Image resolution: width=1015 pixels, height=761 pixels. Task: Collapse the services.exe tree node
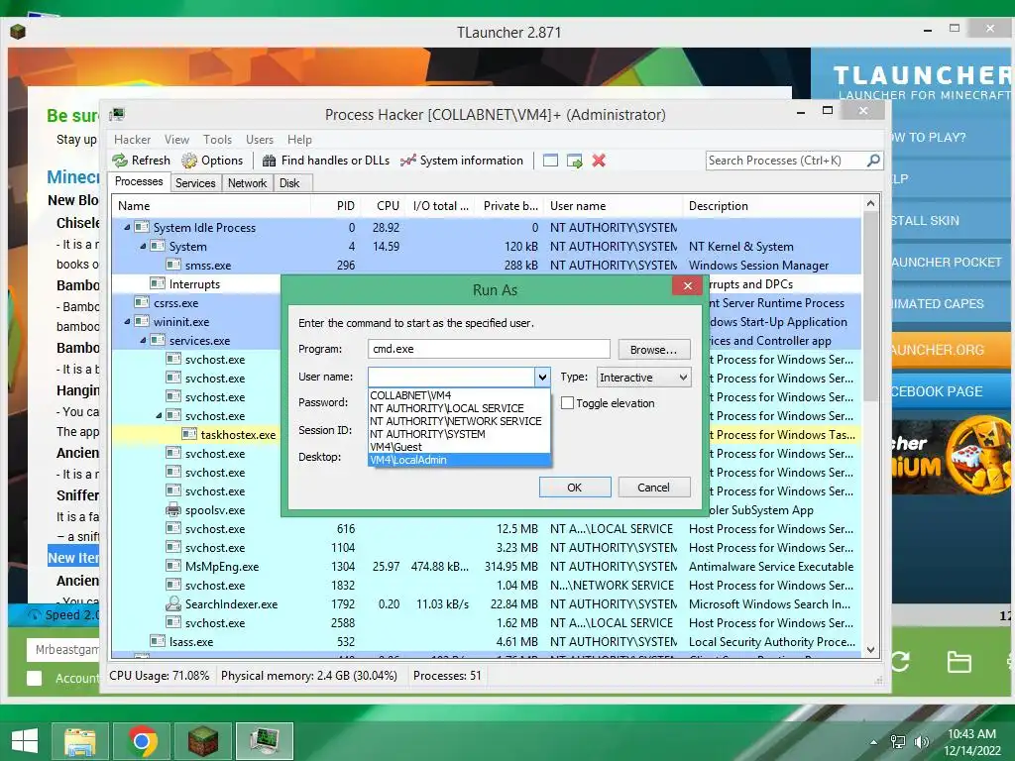pyautogui.click(x=143, y=341)
